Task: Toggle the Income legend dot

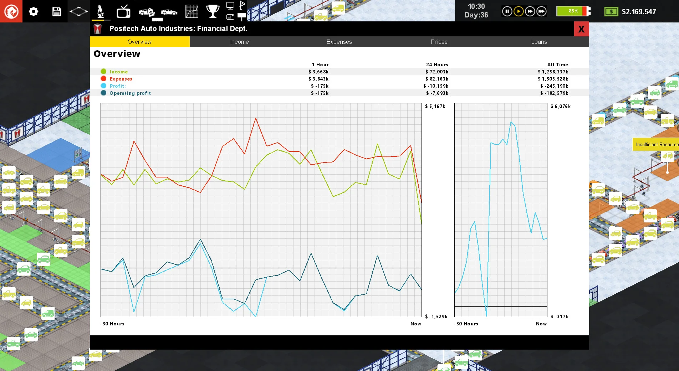Action: [x=103, y=71]
